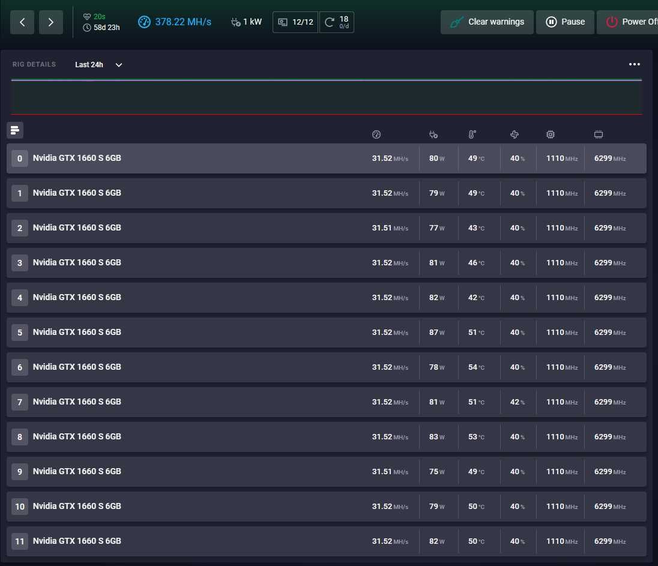
Task: Click the 20s last-seen value
Action: tap(100, 17)
